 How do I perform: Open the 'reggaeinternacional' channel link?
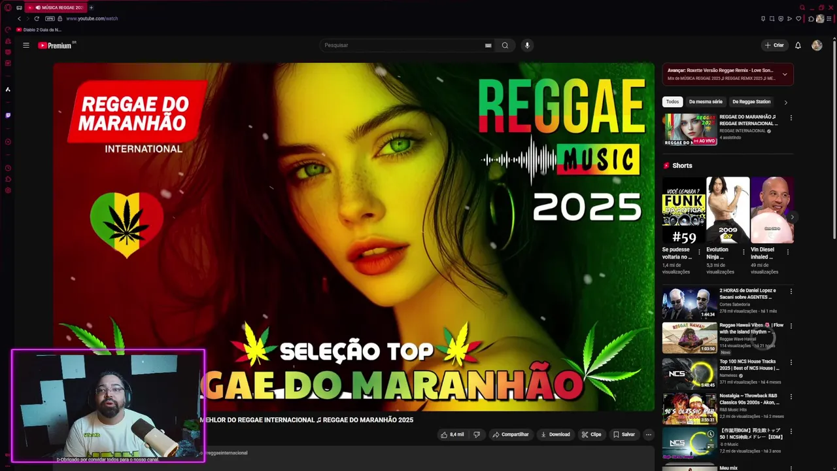(x=226, y=453)
